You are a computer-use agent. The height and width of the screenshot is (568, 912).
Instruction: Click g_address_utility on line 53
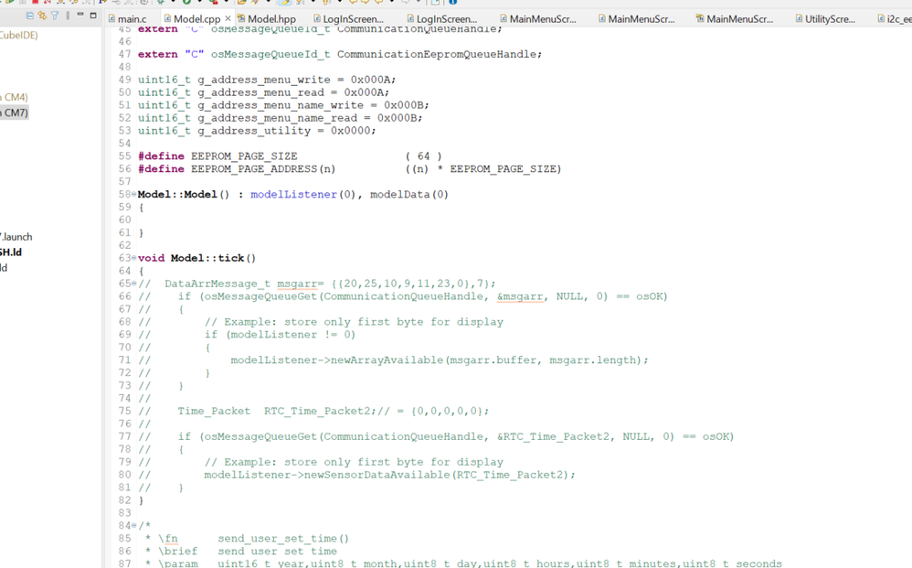tap(254, 131)
